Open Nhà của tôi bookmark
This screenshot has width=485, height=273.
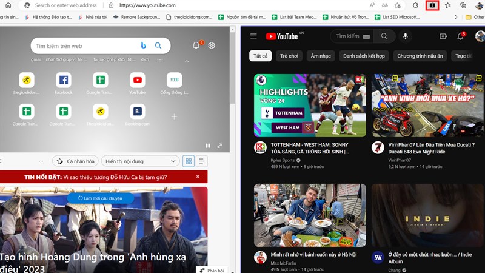(x=93, y=17)
